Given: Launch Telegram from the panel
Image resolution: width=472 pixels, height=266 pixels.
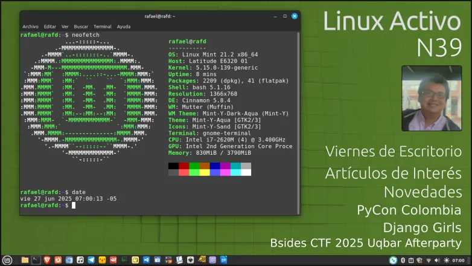Looking at the screenshot, I should 91,260.
